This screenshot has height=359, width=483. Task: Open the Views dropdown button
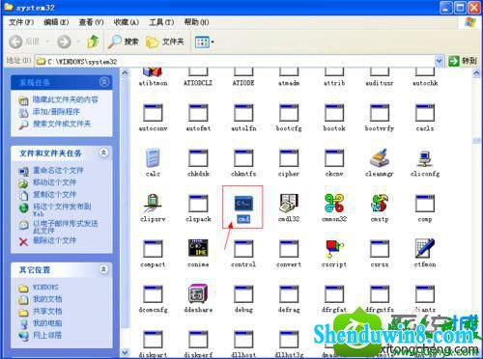pos(204,41)
